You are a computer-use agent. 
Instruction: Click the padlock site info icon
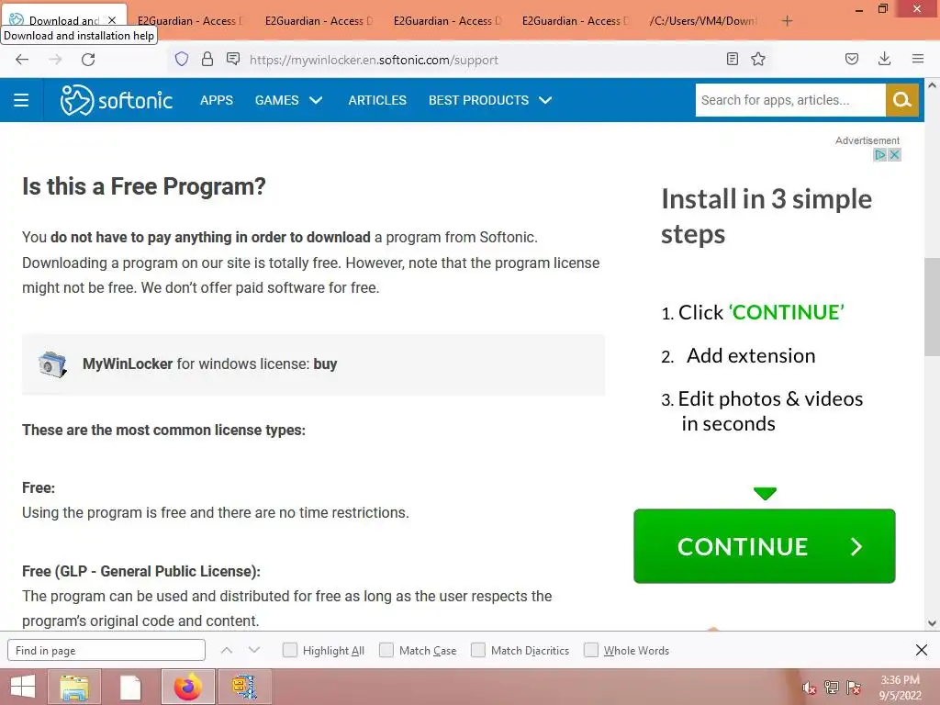point(207,59)
